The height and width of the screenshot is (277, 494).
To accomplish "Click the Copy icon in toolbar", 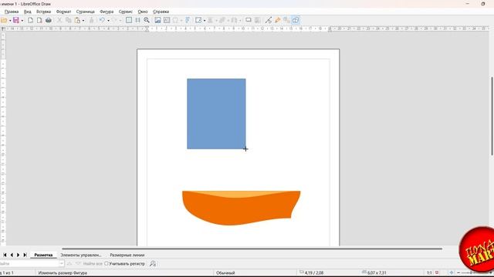I will point(69,21).
